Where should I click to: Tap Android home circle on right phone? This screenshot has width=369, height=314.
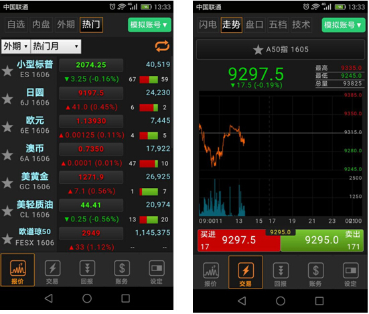click(x=281, y=301)
